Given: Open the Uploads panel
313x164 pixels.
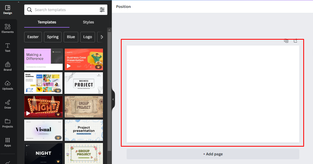Looking at the screenshot, I should point(8,85).
